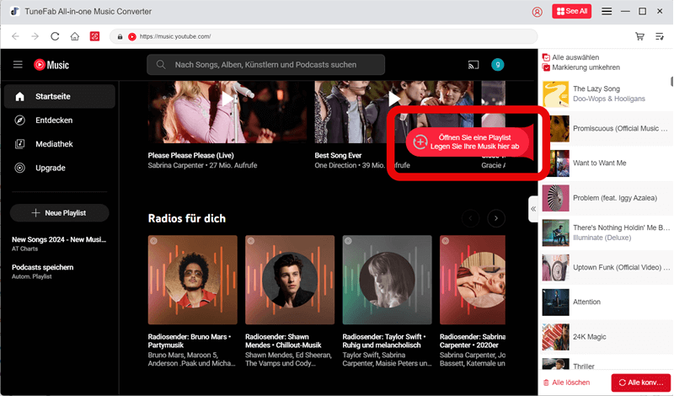Image resolution: width=674 pixels, height=396 pixels.
Task: Check Alle auswählen checkbox
Action: [546, 57]
